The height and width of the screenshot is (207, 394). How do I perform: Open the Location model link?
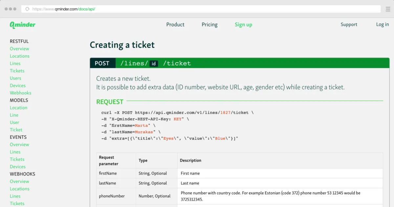pyautogui.click(x=18, y=108)
